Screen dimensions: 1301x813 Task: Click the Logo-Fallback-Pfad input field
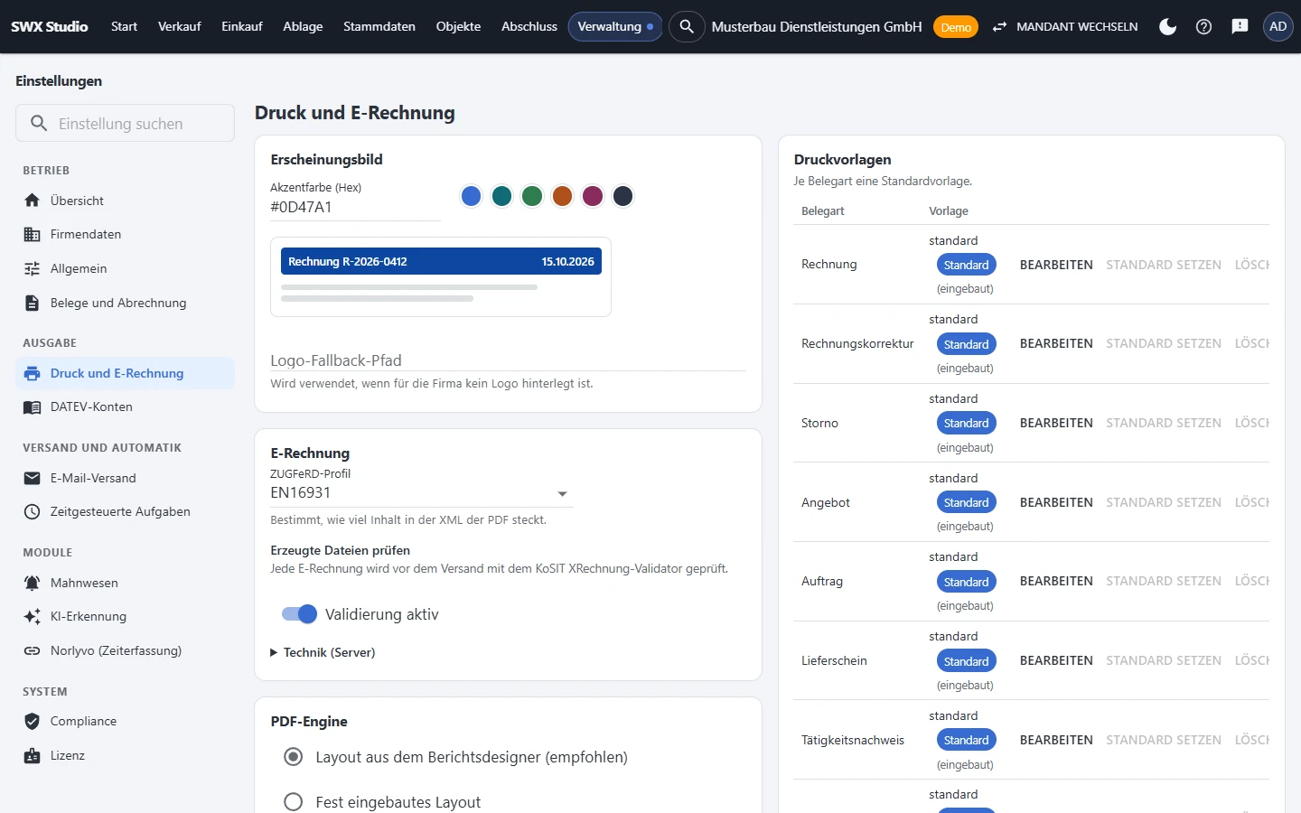click(x=508, y=360)
